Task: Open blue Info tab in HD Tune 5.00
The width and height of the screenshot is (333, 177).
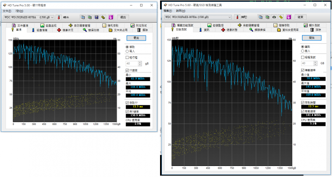Action: (x=40, y=30)
